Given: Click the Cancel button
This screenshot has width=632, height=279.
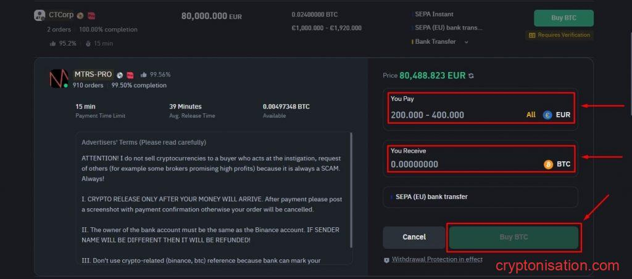Looking at the screenshot, I should coord(414,237).
